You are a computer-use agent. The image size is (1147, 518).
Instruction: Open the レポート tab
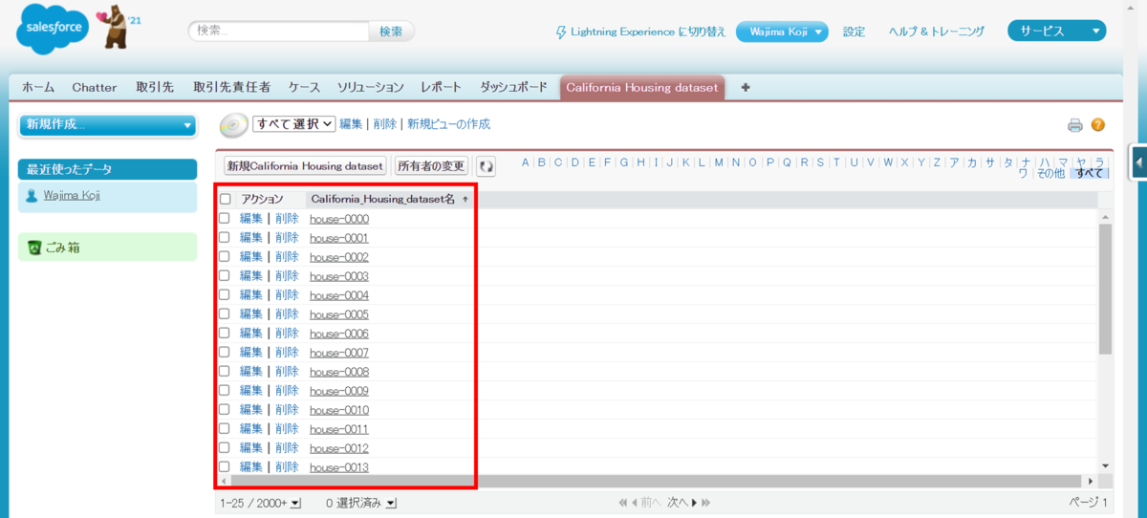click(441, 87)
